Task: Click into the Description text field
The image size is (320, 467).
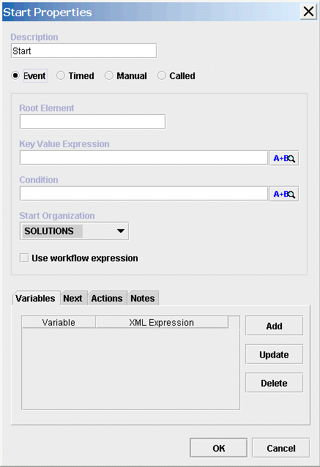Action: (x=83, y=51)
